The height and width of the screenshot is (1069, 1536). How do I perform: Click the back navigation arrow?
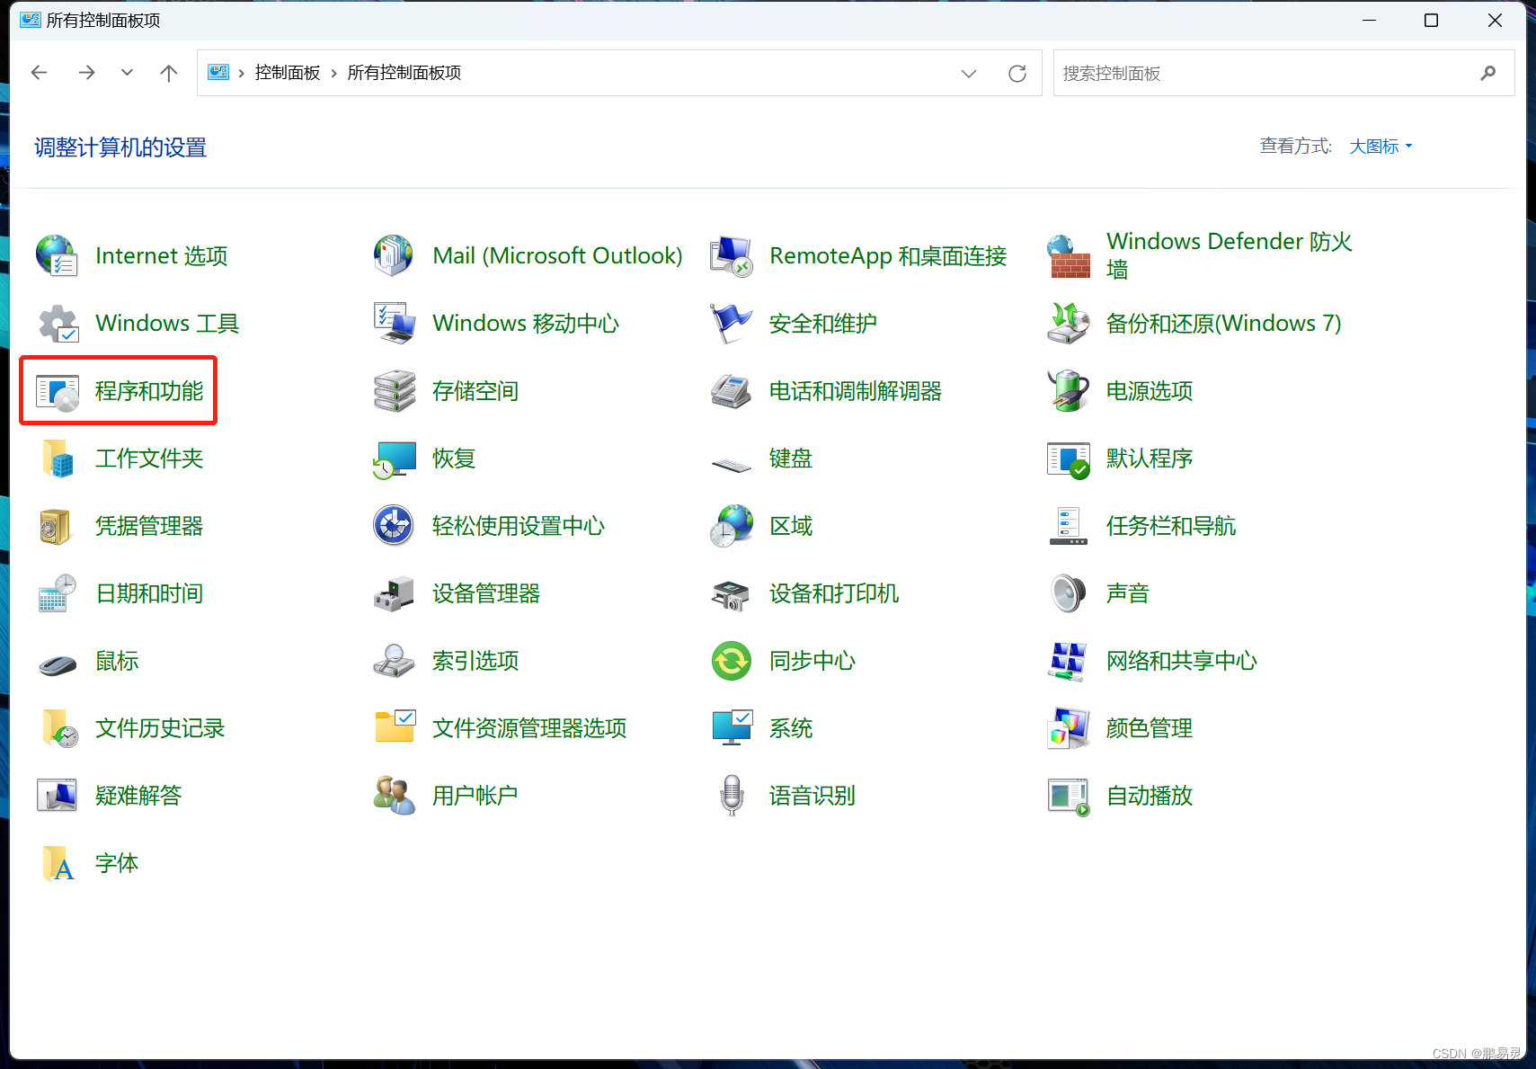pos(39,73)
